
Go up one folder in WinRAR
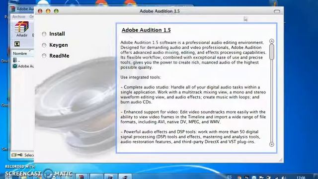click(17, 44)
